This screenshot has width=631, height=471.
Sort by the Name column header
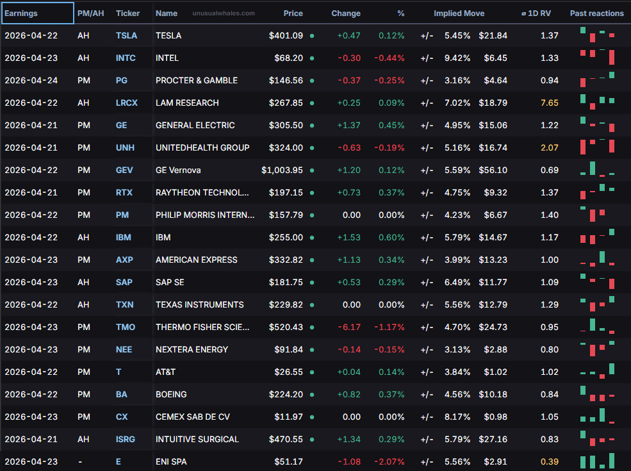(x=167, y=13)
